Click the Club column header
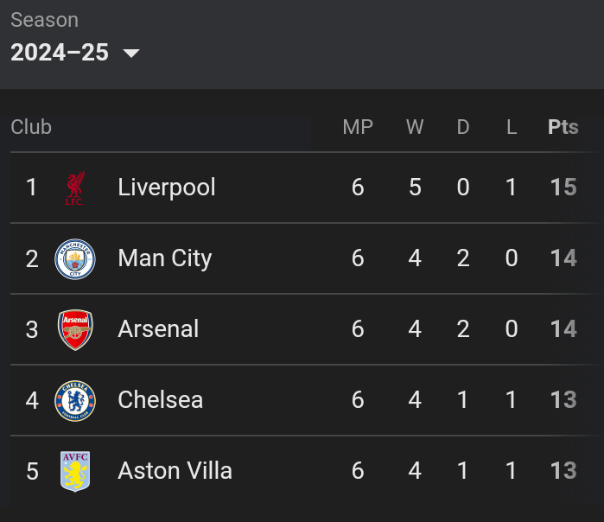This screenshot has height=522, width=604. pos(31,127)
